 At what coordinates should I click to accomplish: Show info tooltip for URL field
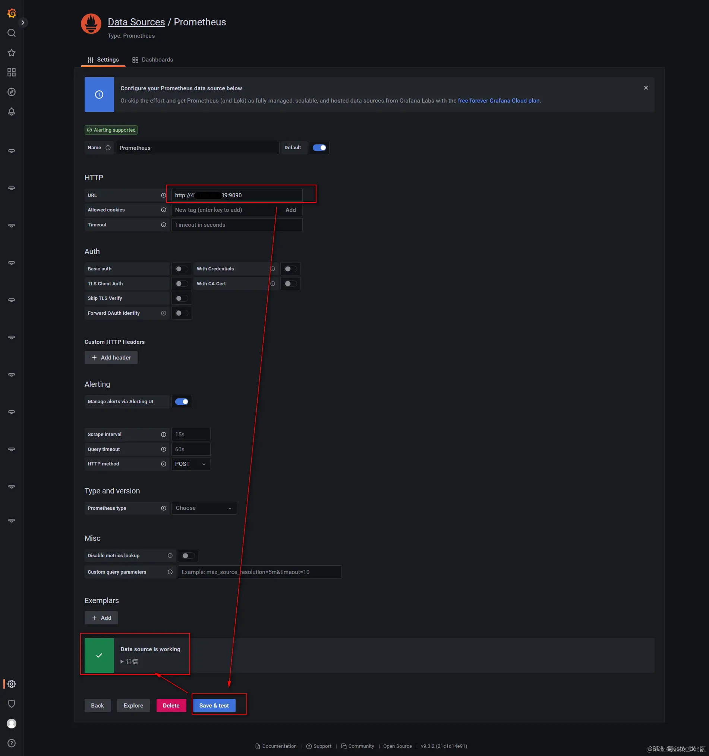point(164,195)
